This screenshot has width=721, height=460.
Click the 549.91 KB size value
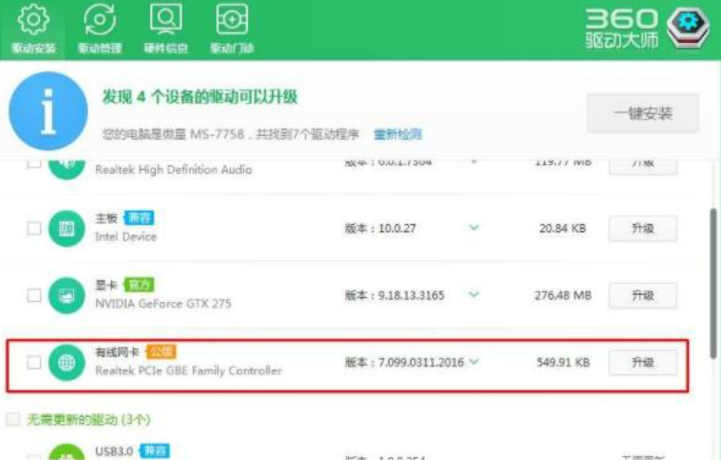click(x=563, y=362)
